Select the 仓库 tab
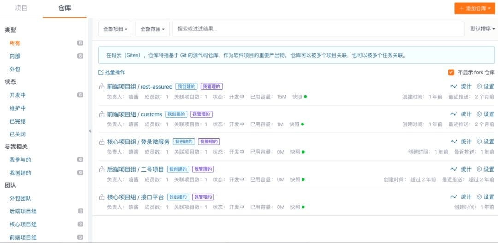498x243 pixels. tap(65, 8)
